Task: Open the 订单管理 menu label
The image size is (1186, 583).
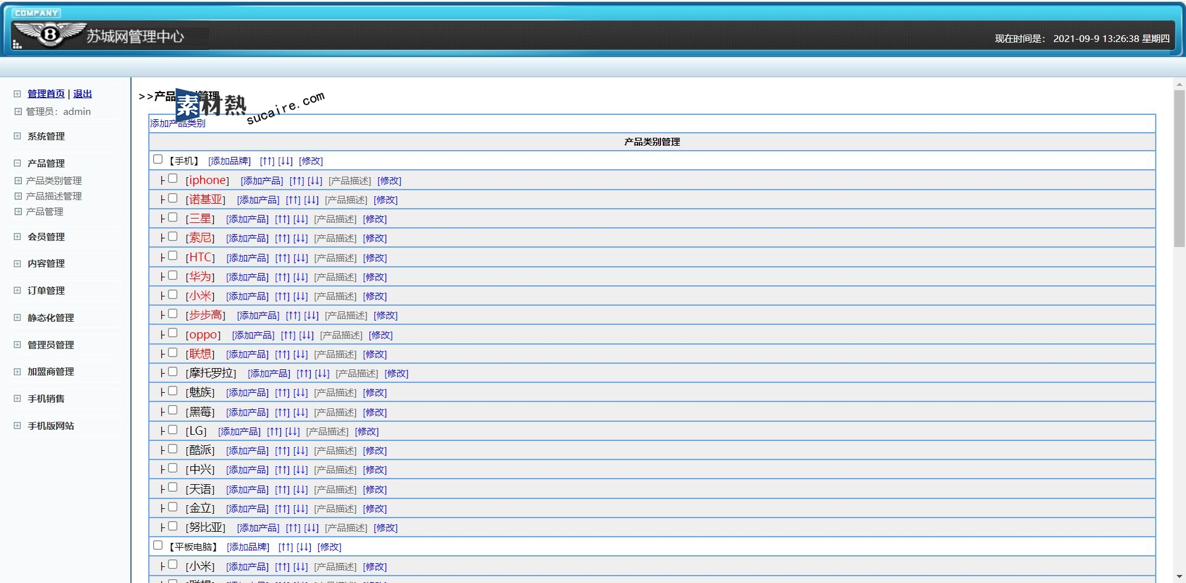Action: (46, 290)
